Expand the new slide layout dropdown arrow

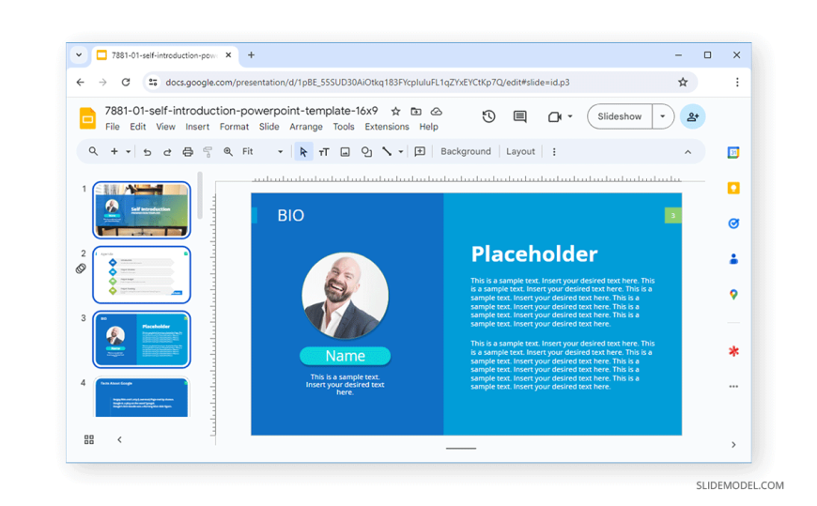coord(128,152)
